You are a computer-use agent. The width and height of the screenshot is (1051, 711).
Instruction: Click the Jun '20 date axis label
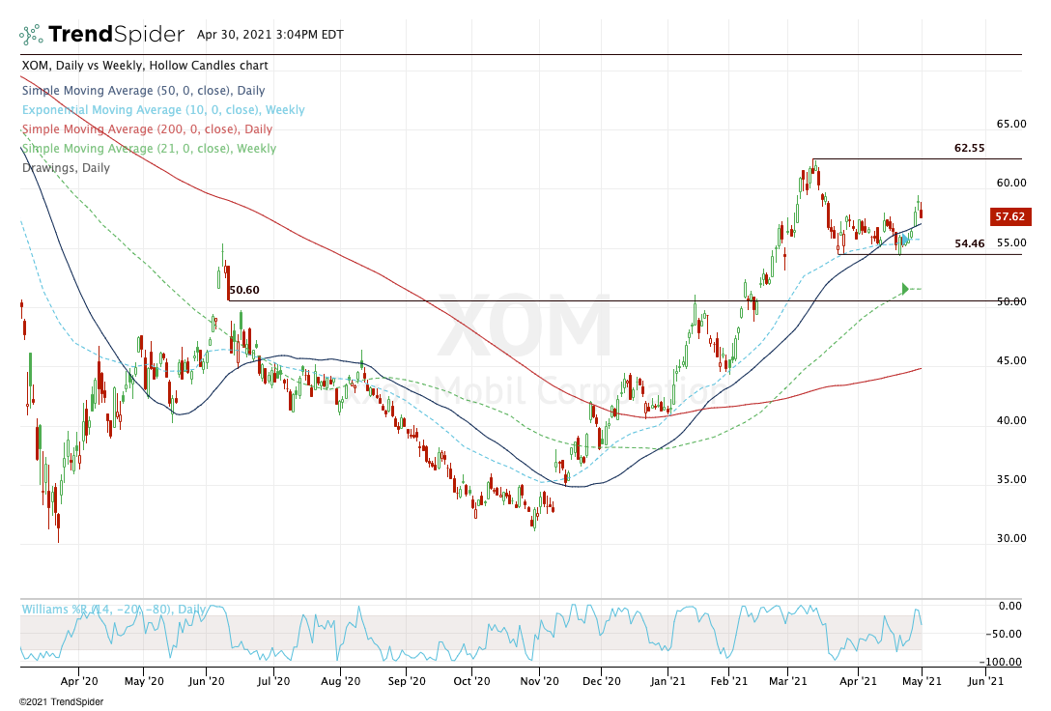click(207, 681)
